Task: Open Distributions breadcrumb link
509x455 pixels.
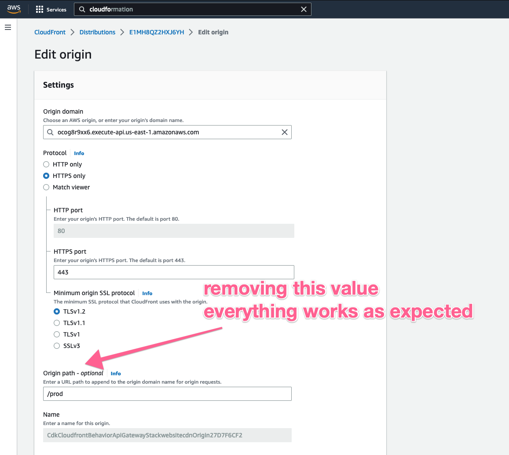Action: (97, 32)
